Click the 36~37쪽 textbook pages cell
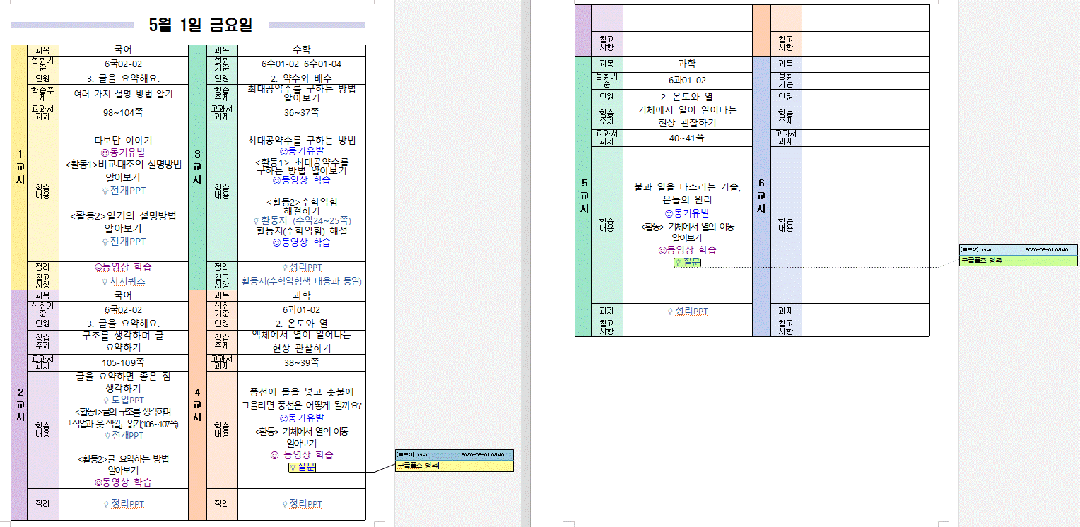 click(x=302, y=113)
